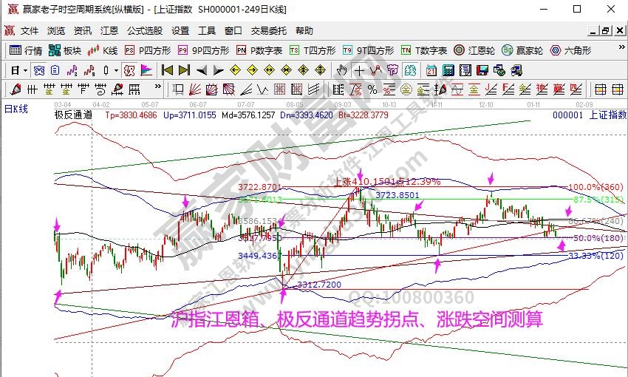The height and width of the screenshot is (377, 628).
Task: Toggle the crosshair cursor tool
Action: [359, 70]
